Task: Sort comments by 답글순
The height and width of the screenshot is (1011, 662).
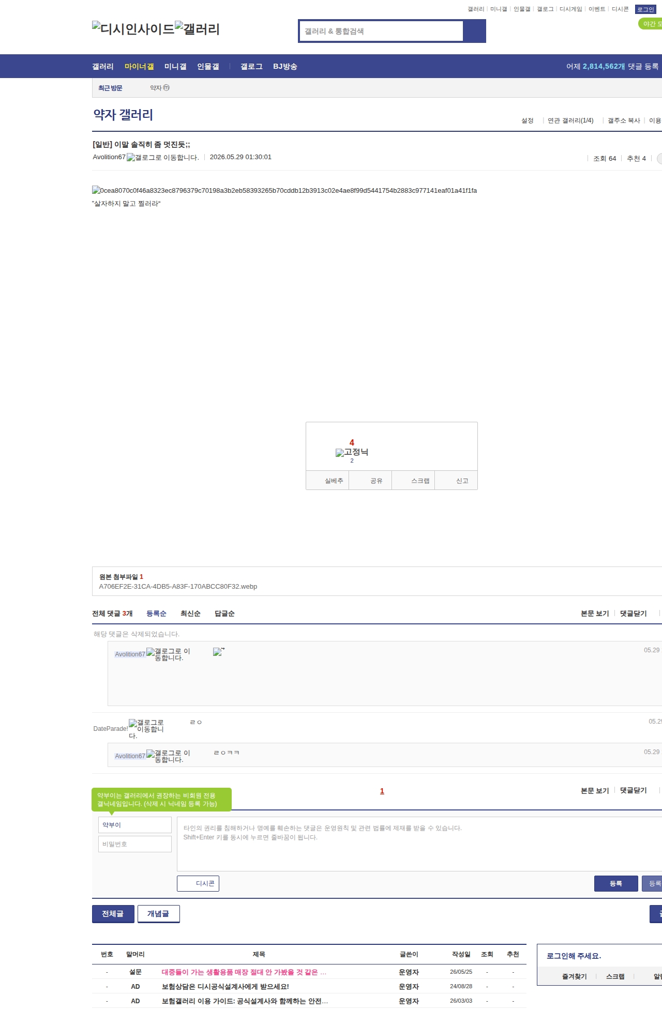Action: (x=224, y=614)
